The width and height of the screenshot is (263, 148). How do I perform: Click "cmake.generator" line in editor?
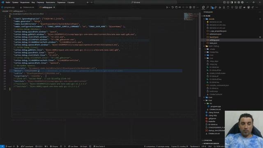coord(28,21)
